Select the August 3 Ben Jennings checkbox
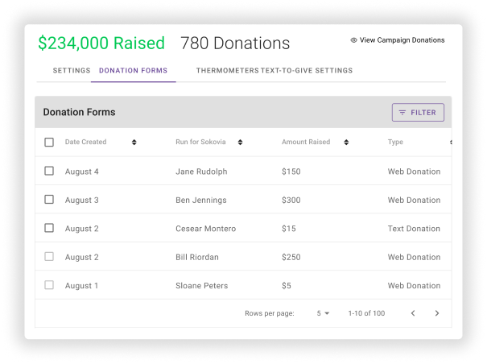Viewport: 487px width, 364px height. click(x=49, y=200)
